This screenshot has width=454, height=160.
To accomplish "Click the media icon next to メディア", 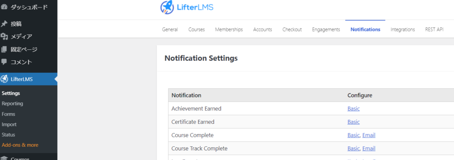I will [x=4, y=37].
